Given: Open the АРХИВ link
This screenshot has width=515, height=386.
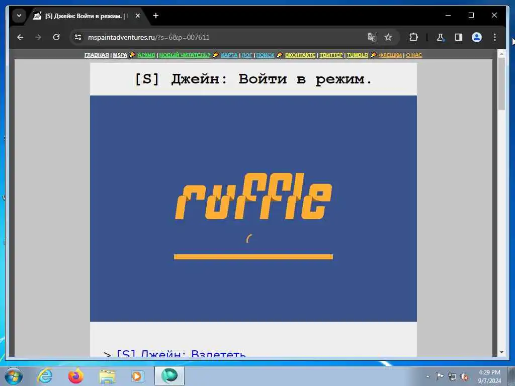Looking at the screenshot, I should point(146,55).
